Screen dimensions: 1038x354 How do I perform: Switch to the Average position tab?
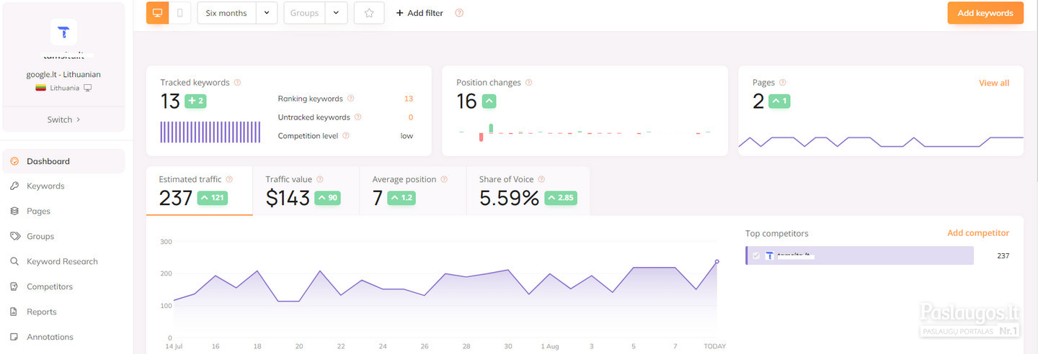click(x=413, y=191)
